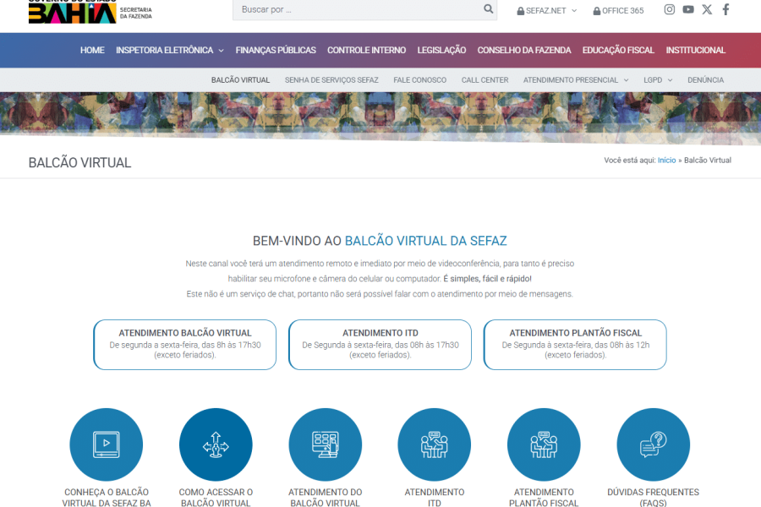Open the YouTube channel icon
Viewport: 761px width, 507px height.
(687, 9)
